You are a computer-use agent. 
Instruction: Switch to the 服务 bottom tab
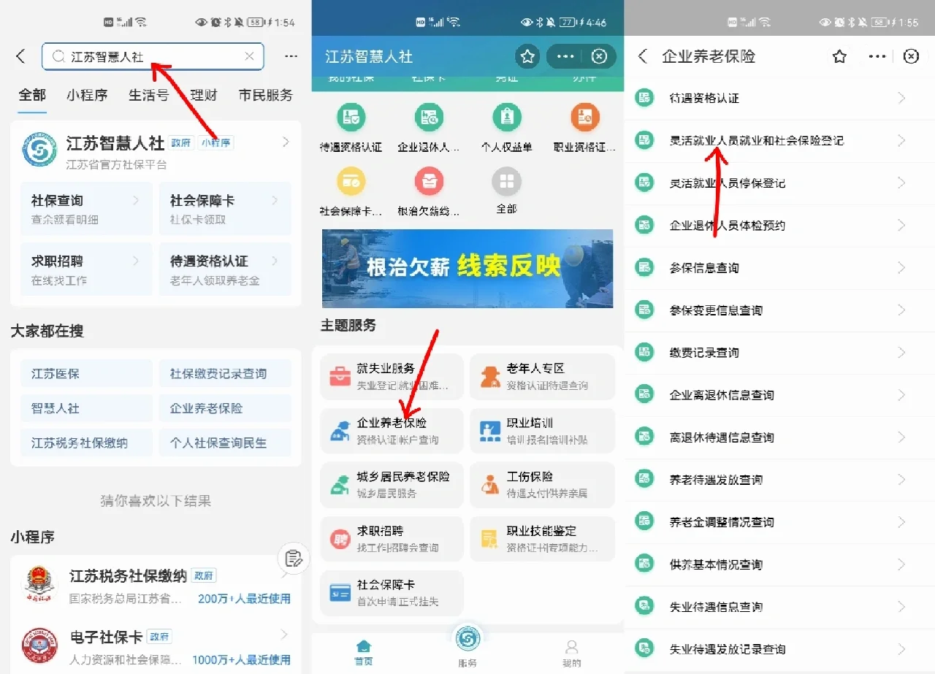point(467,646)
